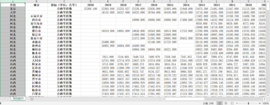Viewport: 270px width, 105px height.
Task: Select the 晋城市 city cell
Action: tap(36, 72)
